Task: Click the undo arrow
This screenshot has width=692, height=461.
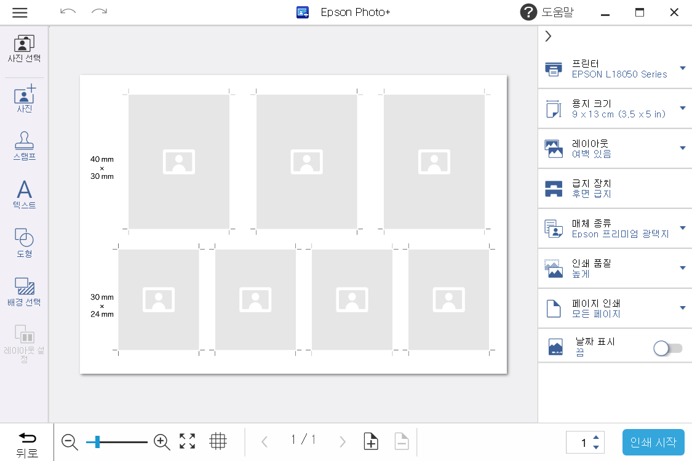Action: pyautogui.click(x=68, y=12)
